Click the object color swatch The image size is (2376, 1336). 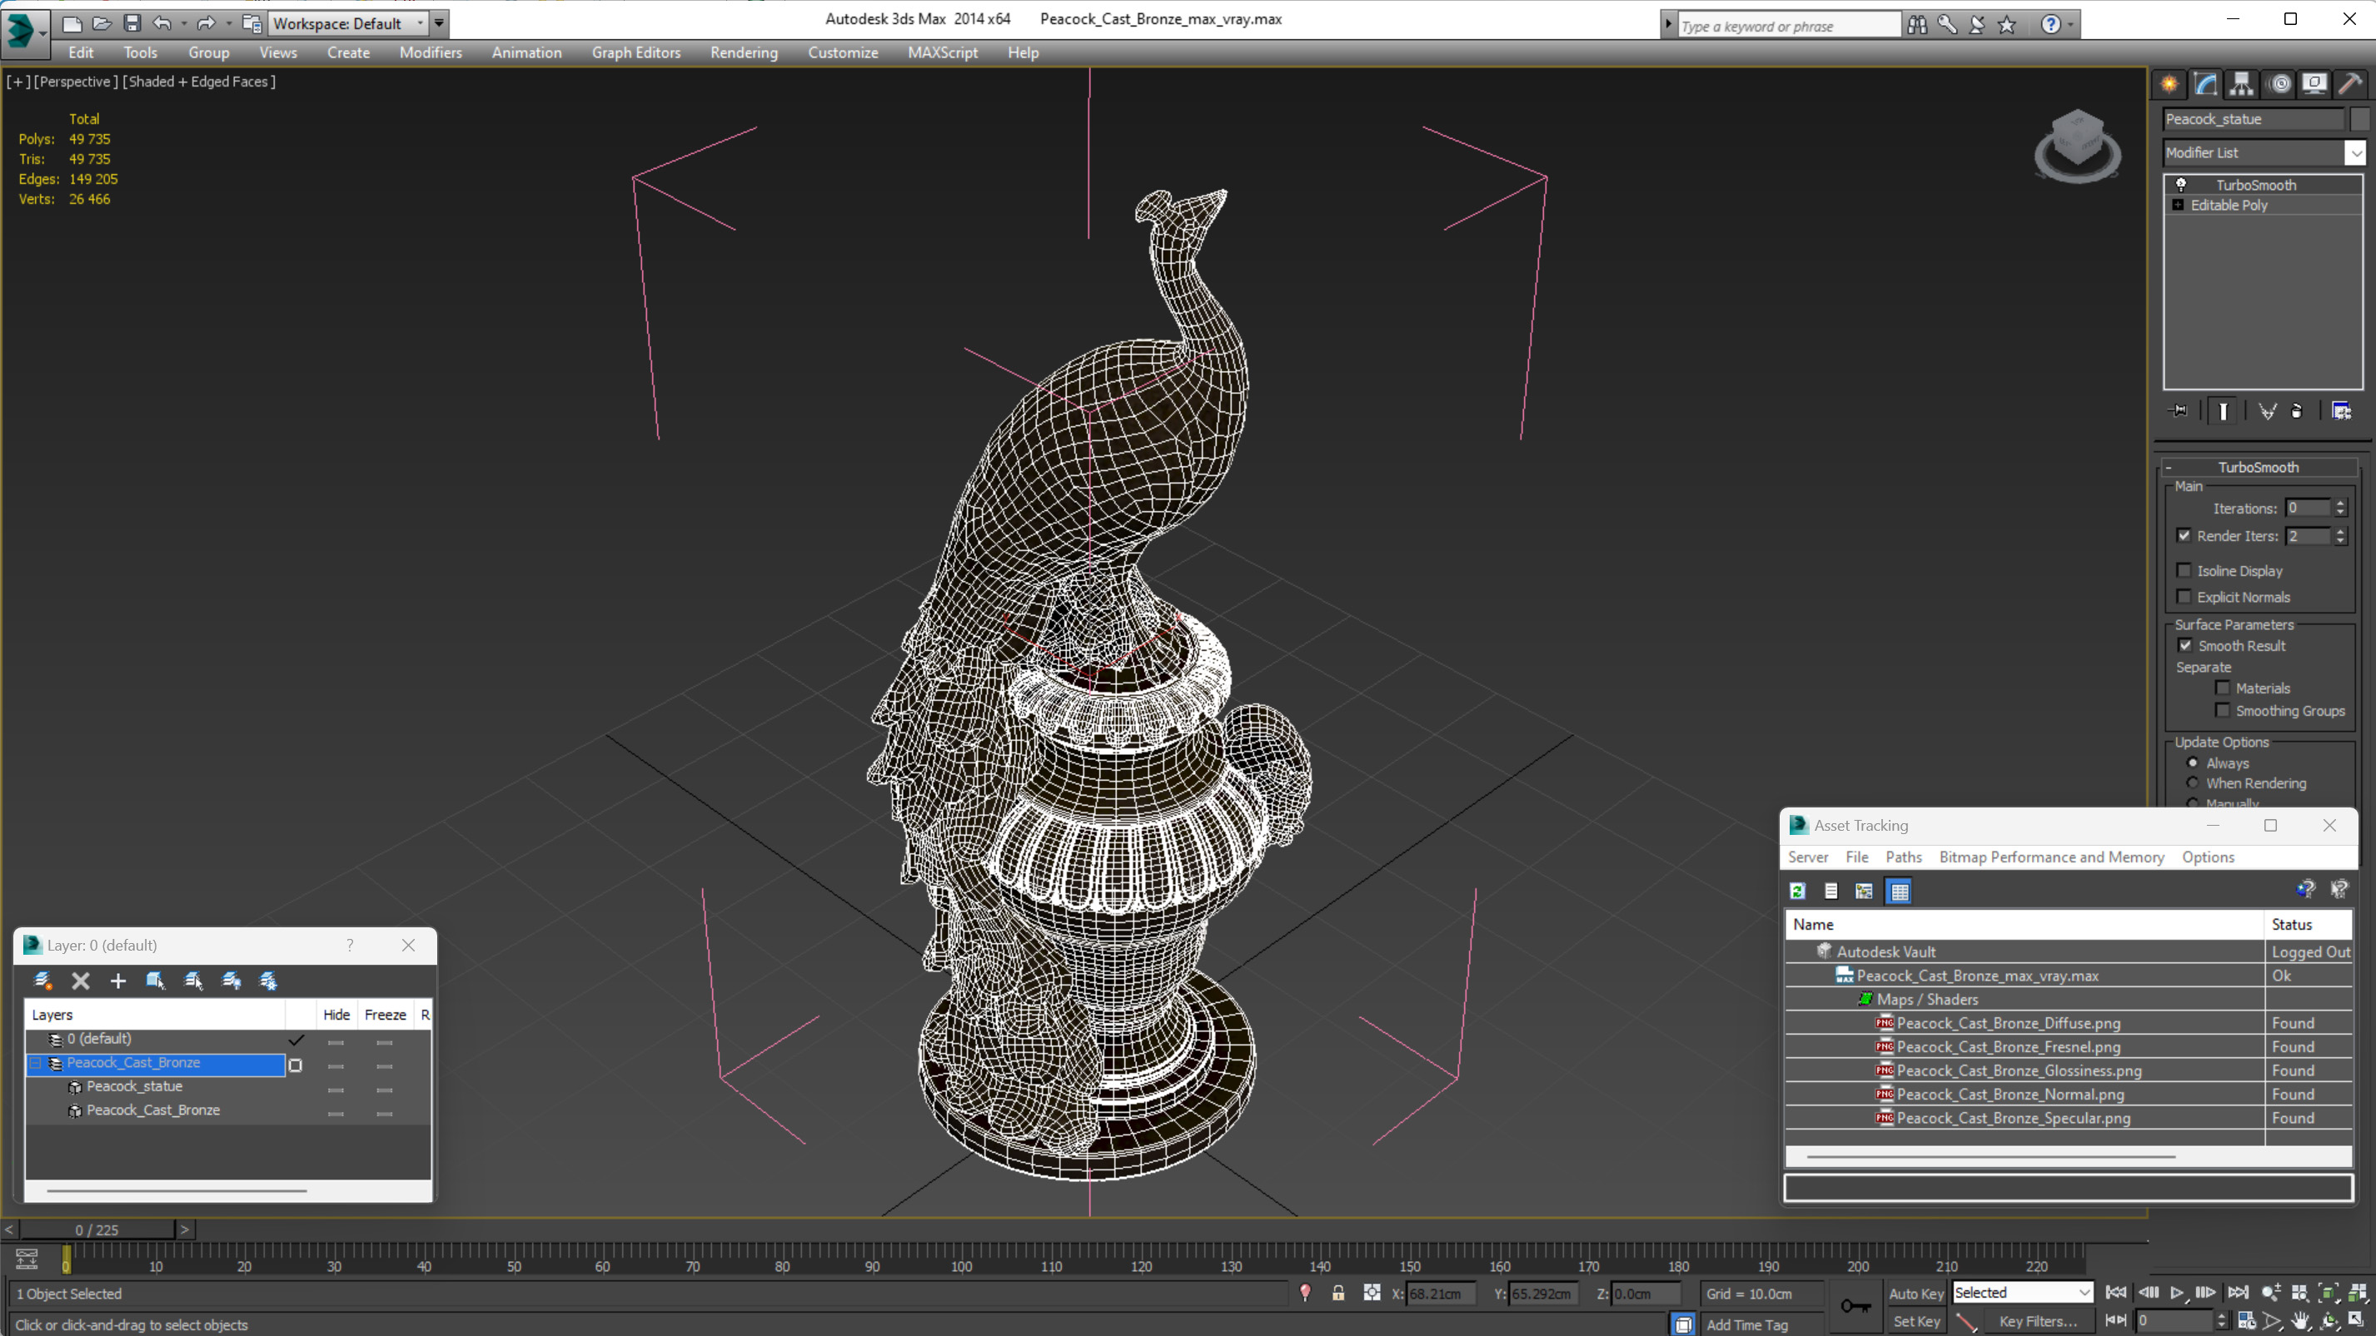2359,119
